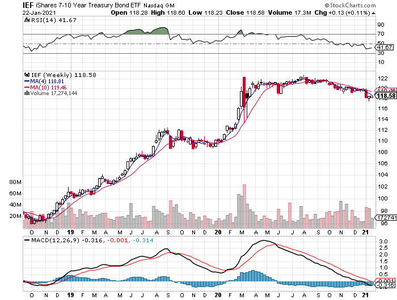The width and height of the screenshot is (397, 300).
Task: Click the IEF ticker symbol in the title
Action: click(28, 5)
